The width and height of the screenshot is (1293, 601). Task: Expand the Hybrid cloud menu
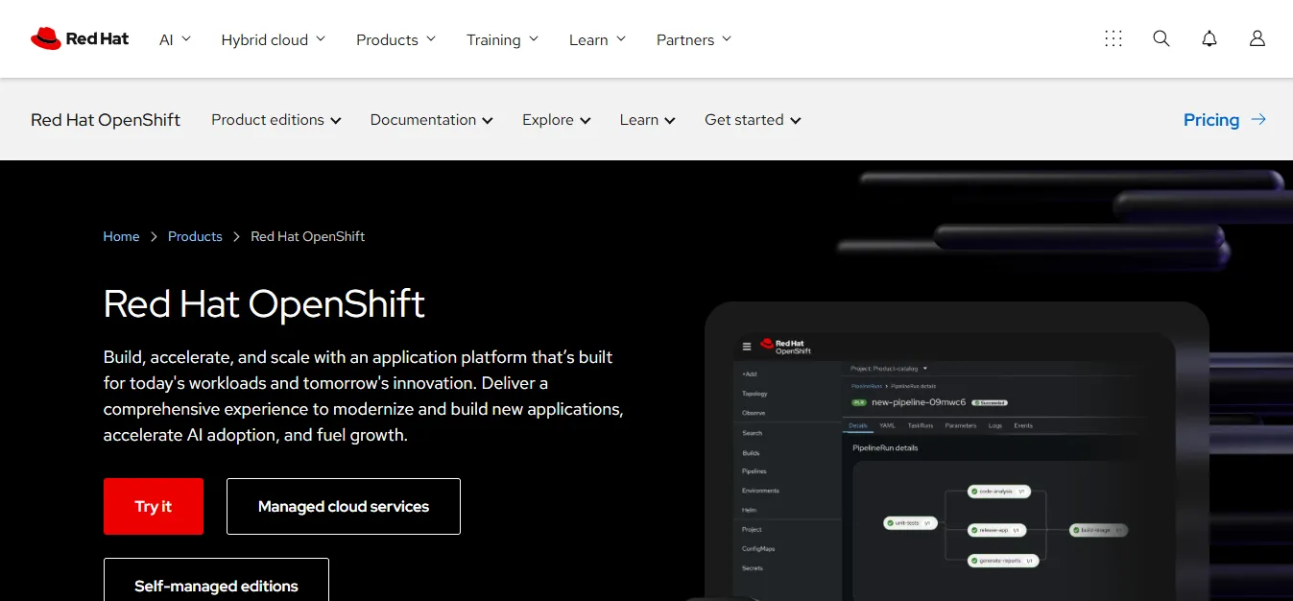[274, 39]
